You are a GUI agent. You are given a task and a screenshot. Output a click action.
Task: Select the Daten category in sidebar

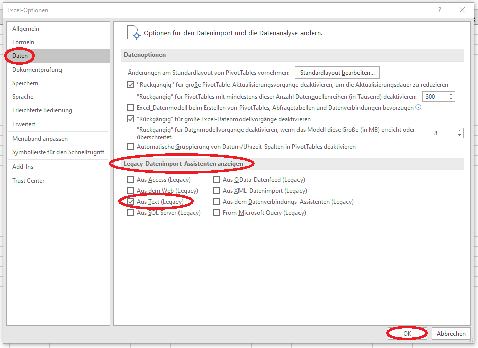58,56
